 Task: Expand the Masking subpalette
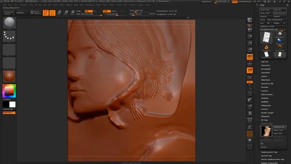pyautogui.click(x=265, y=98)
